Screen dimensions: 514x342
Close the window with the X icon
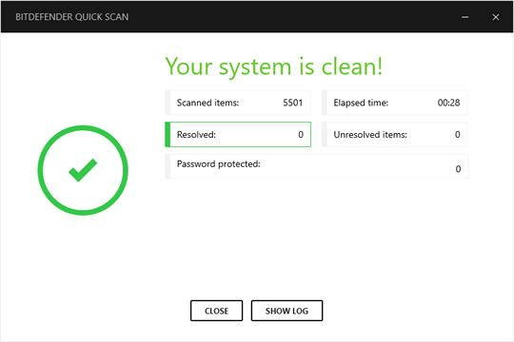(x=496, y=17)
